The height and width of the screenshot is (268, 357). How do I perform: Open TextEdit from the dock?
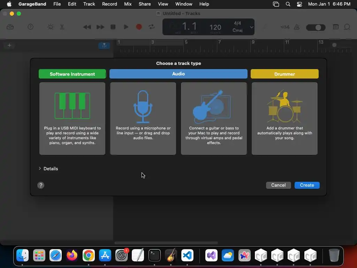point(138,255)
